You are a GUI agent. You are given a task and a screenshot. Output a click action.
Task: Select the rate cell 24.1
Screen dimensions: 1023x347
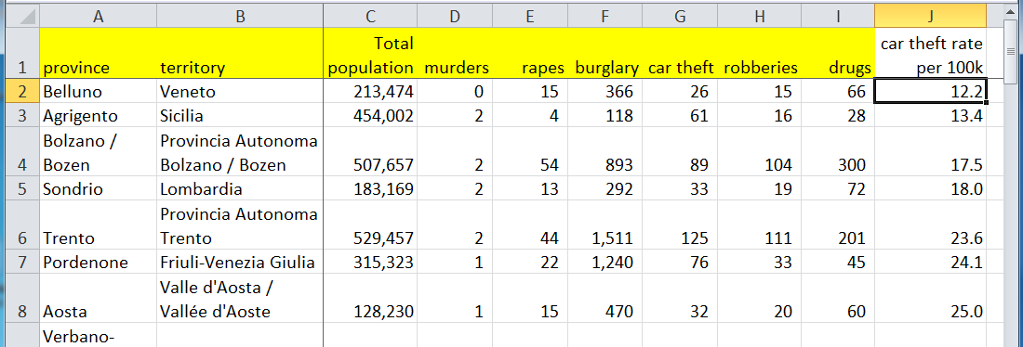930,262
